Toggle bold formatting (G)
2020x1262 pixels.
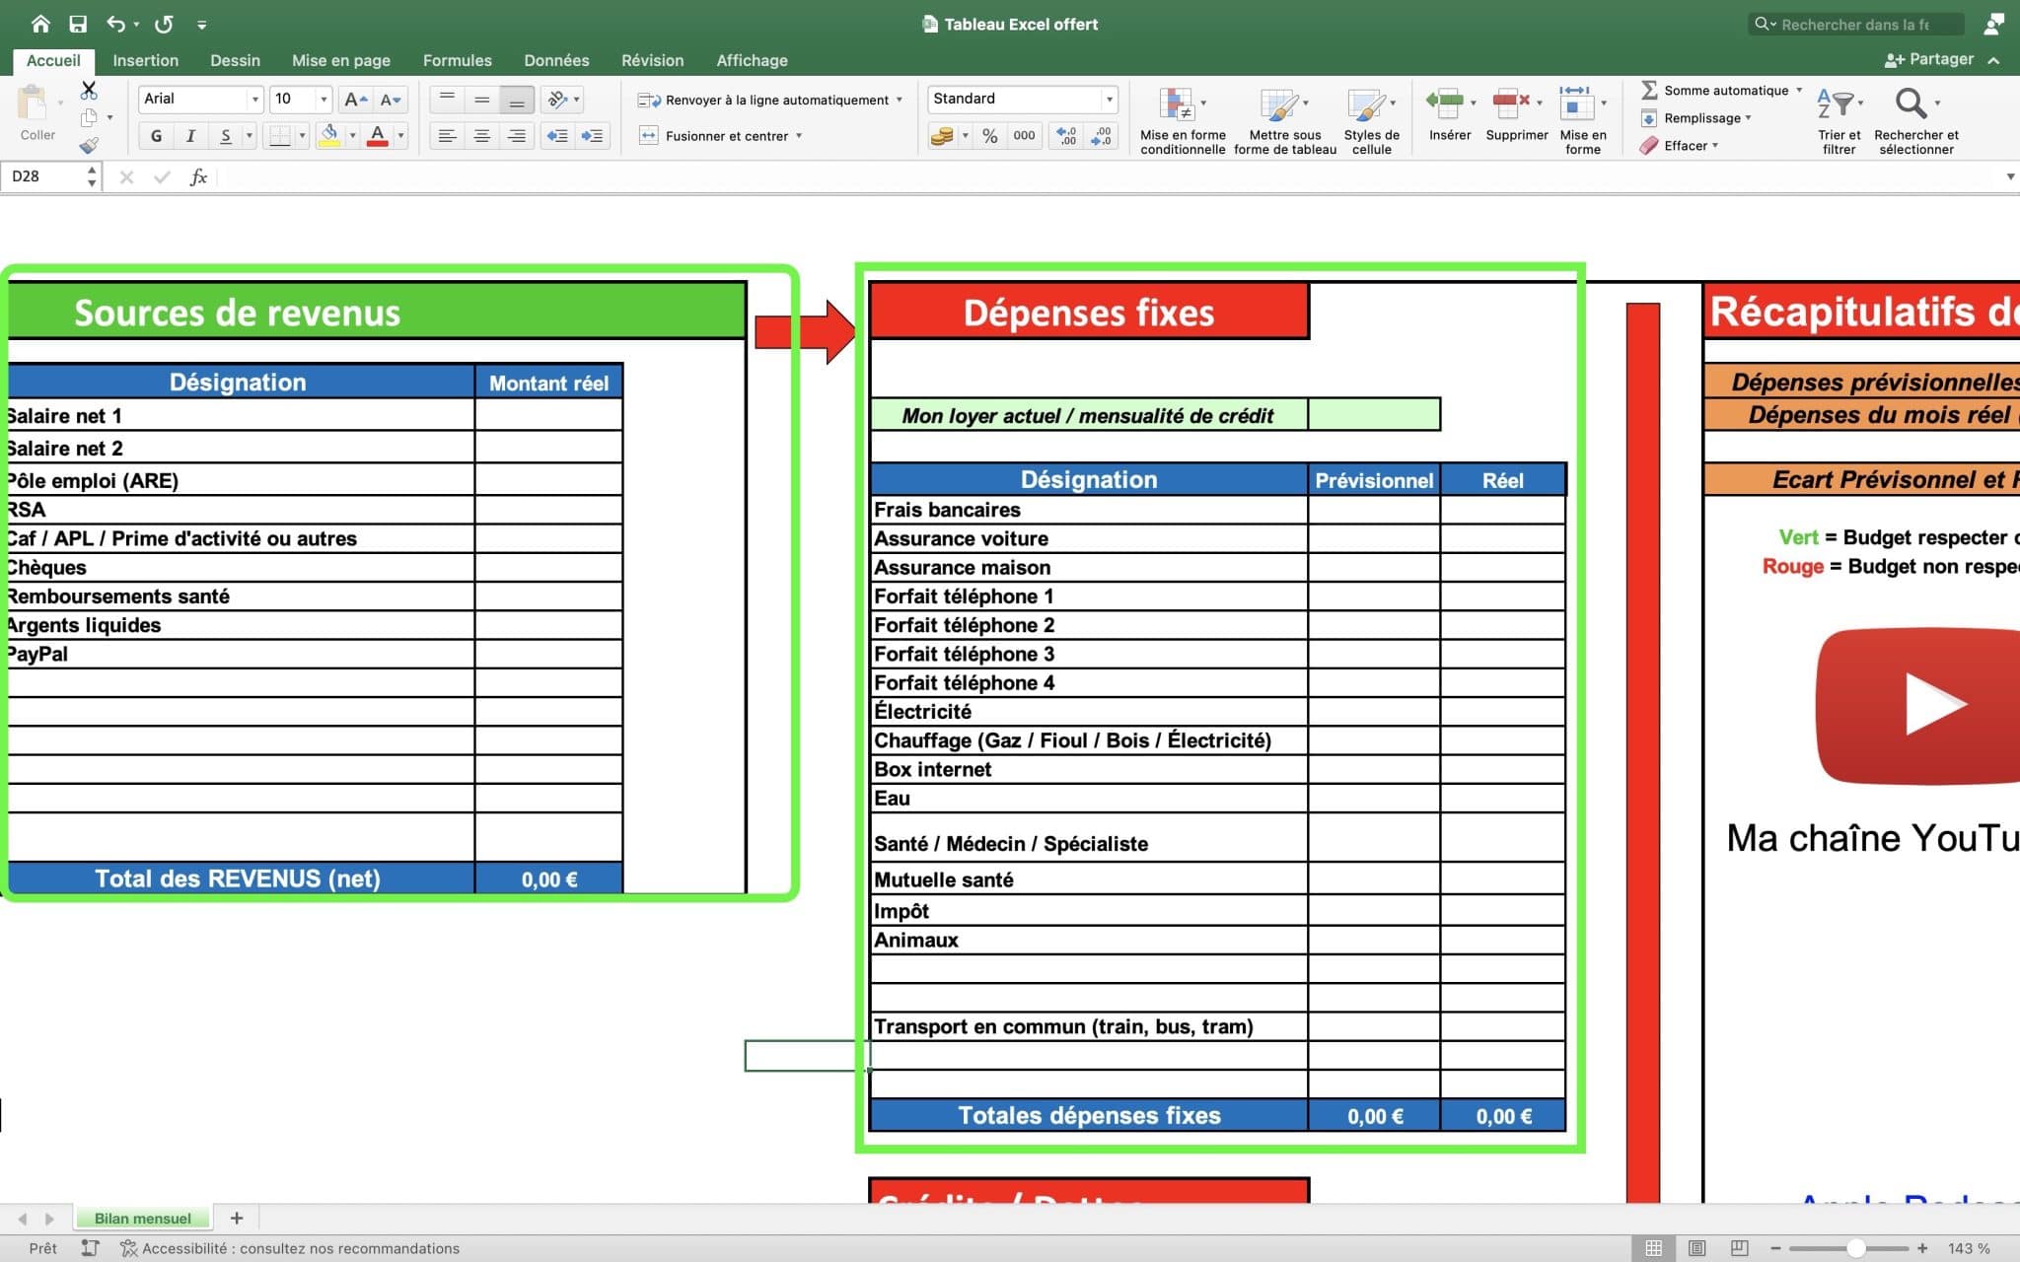pyautogui.click(x=156, y=136)
